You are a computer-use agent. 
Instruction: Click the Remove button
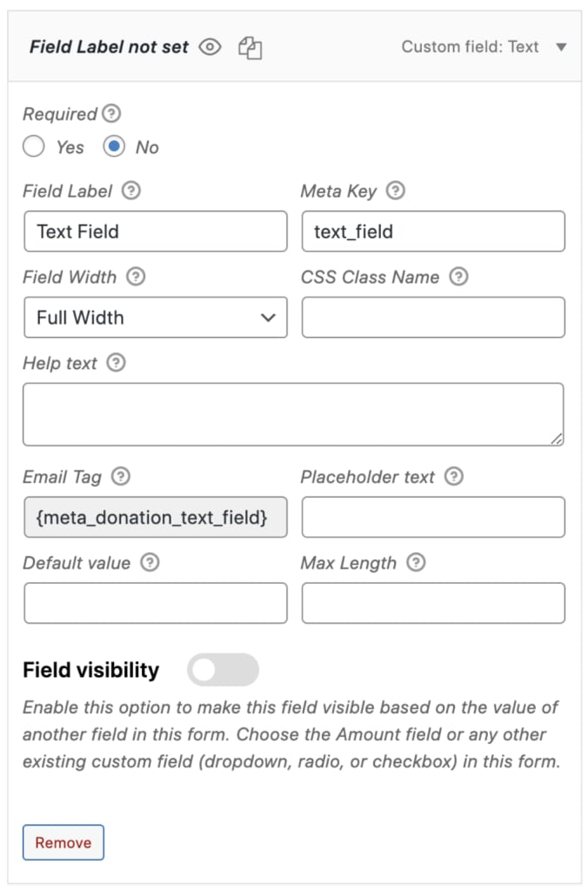tap(63, 842)
